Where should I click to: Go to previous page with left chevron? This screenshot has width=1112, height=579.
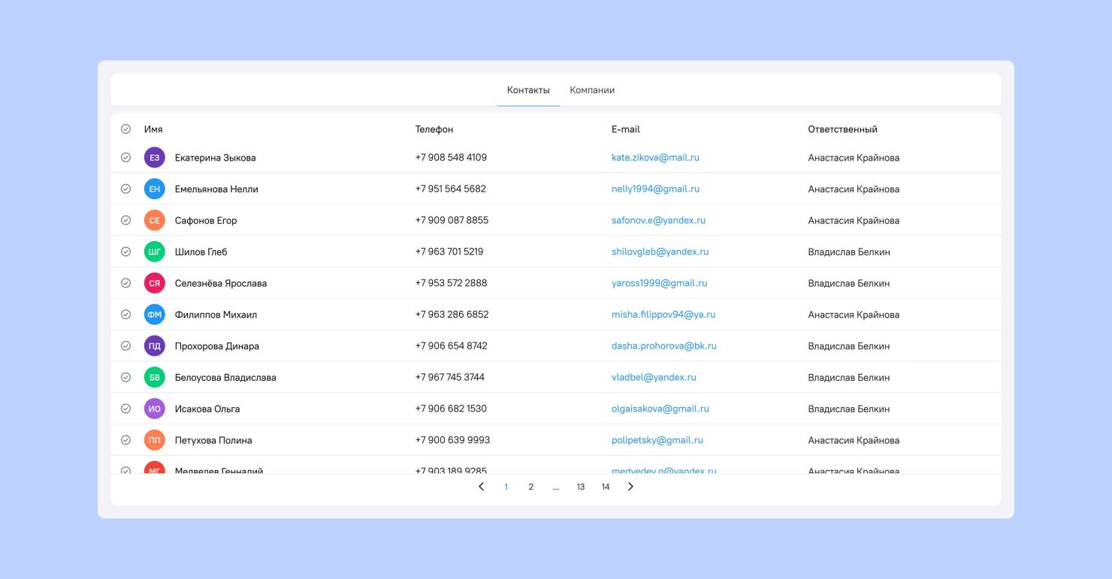coord(482,487)
